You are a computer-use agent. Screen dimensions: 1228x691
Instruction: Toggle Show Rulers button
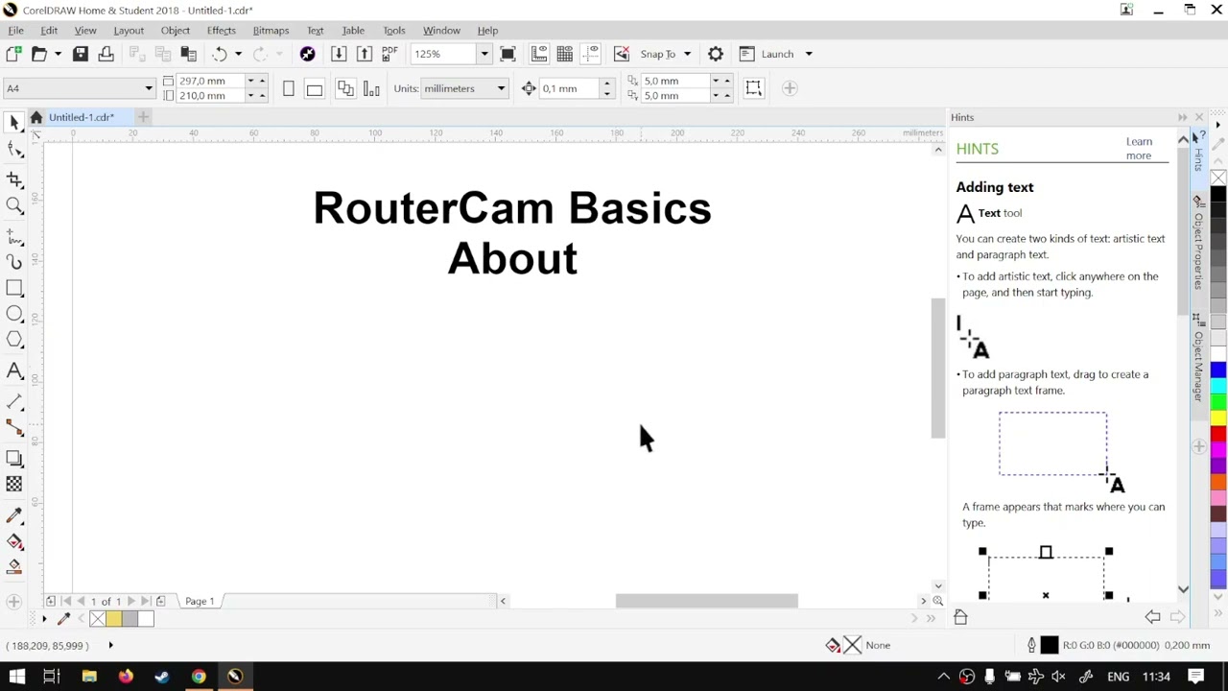[x=539, y=54]
